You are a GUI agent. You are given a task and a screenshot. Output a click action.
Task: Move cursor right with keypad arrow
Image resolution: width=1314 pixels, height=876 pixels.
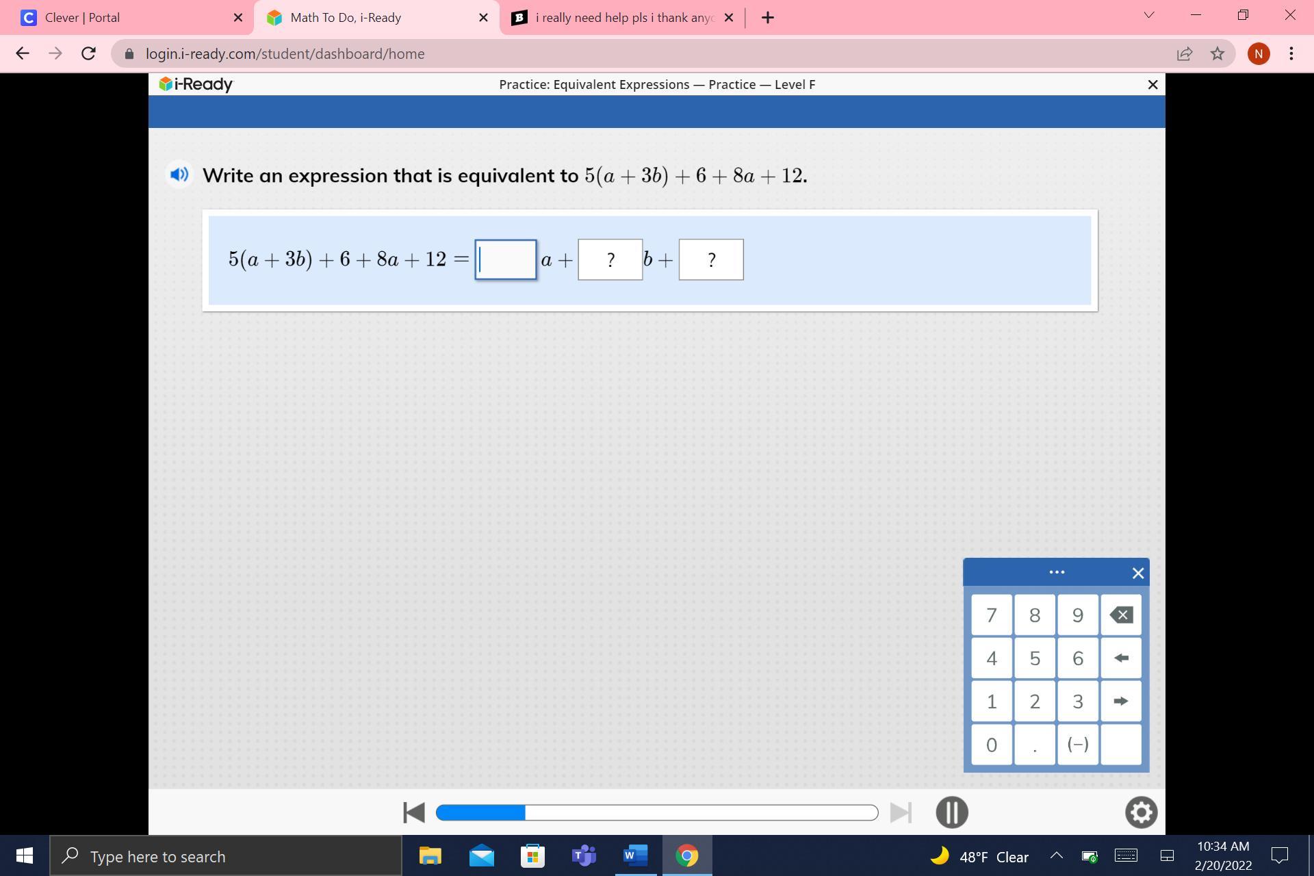point(1120,701)
